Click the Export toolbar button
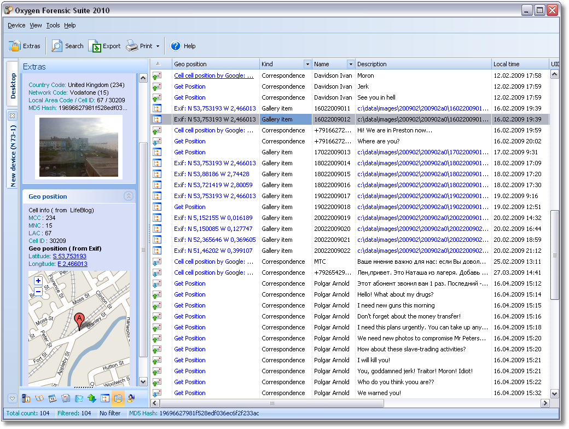The width and height of the screenshot is (569, 429). tap(104, 46)
